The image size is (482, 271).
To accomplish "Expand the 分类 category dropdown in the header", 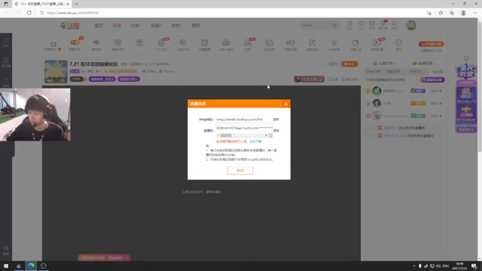I will coord(136,25).
